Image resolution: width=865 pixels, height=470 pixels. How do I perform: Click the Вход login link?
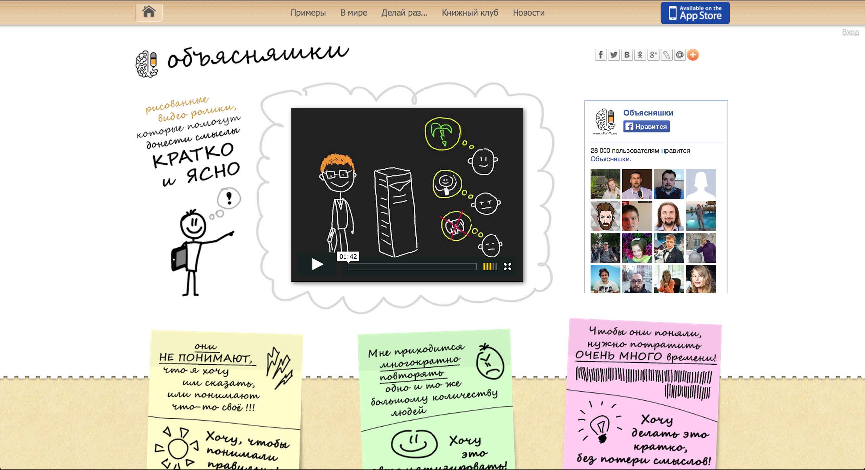click(x=850, y=32)
